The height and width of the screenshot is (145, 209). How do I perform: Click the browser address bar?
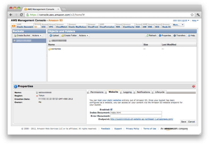pyautogui.click(x=109, y=15)
